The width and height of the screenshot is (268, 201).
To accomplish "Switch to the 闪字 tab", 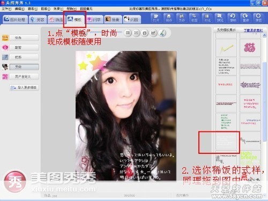I will [94, 19].
